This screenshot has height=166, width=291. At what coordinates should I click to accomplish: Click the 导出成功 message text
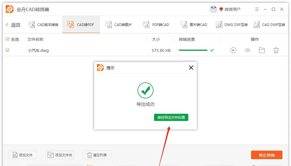[145, 104]
